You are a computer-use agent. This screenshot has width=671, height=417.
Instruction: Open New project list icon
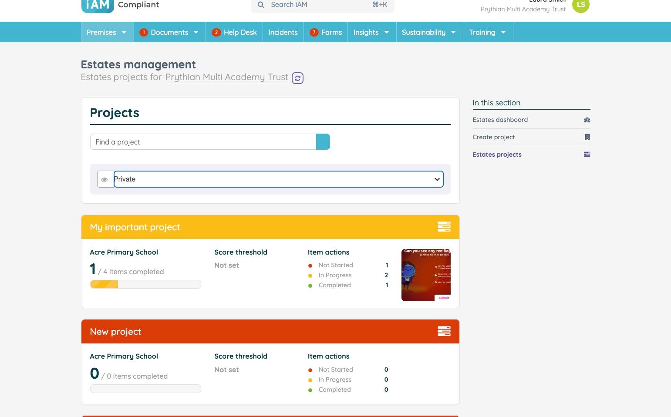(x=444, y=331)
